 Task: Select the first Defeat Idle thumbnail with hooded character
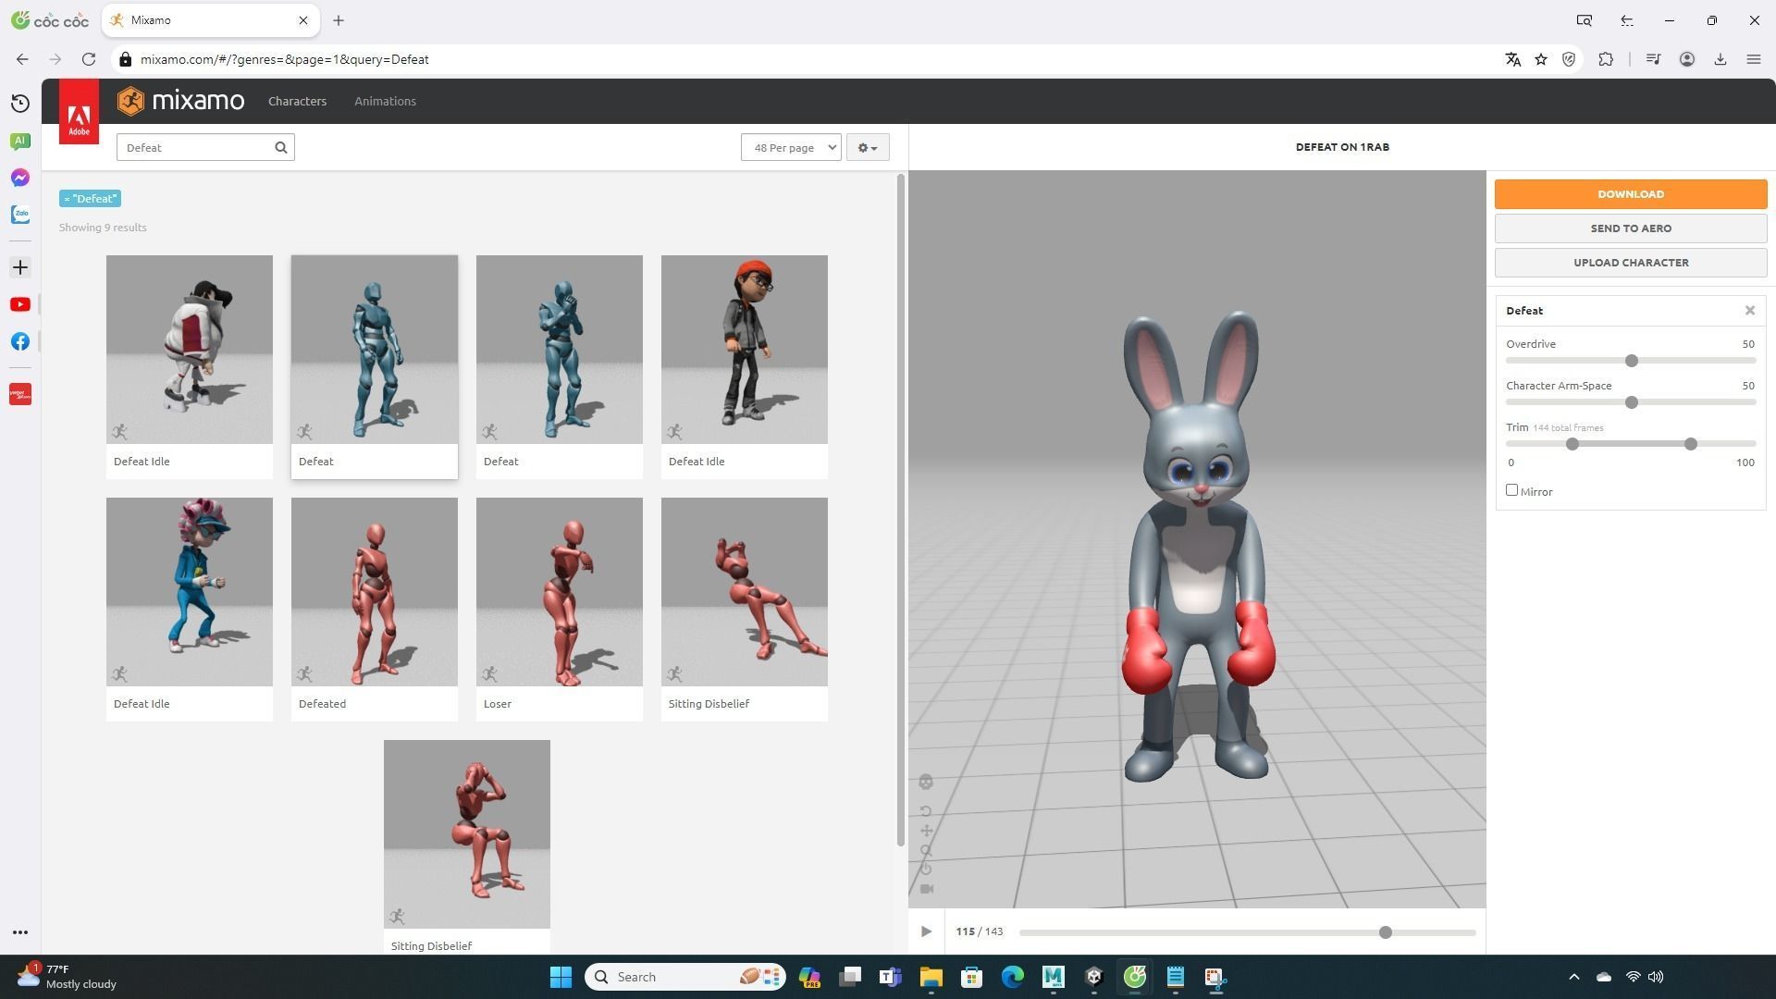190,350
